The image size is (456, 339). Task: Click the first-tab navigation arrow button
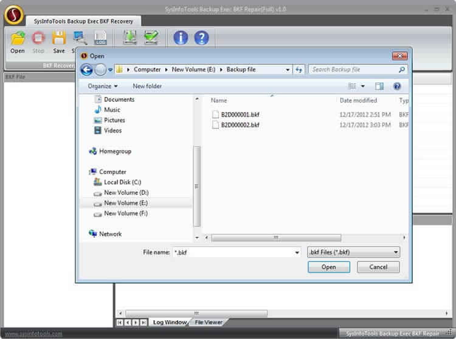120,323
